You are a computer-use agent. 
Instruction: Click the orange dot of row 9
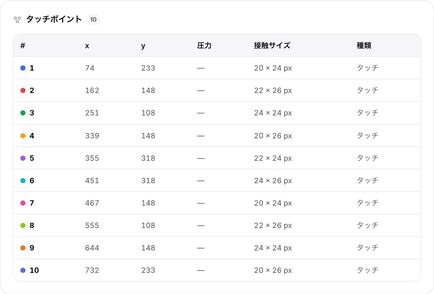23,248
